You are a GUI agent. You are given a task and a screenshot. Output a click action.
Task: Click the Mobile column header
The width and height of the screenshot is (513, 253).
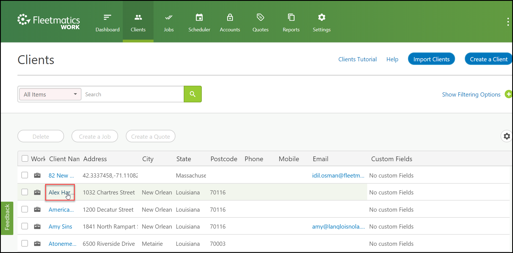(289, 159)
